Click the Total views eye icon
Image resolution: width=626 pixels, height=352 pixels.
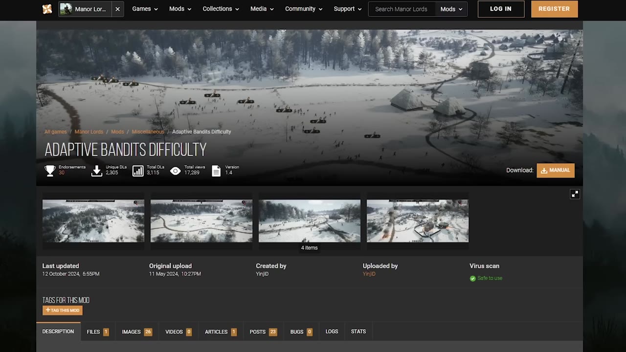pos(176,171)
